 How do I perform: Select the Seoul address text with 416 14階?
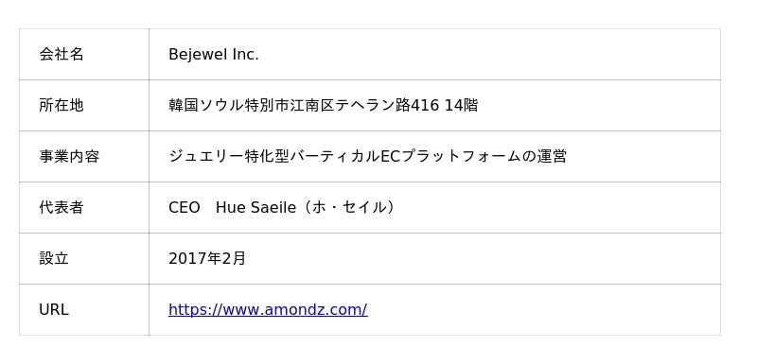click(x=324, y=105)
